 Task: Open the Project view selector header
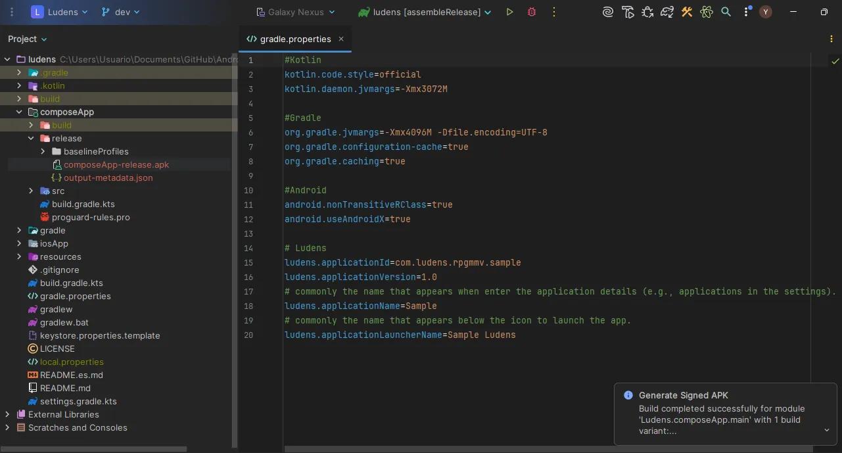click(28, 39)
